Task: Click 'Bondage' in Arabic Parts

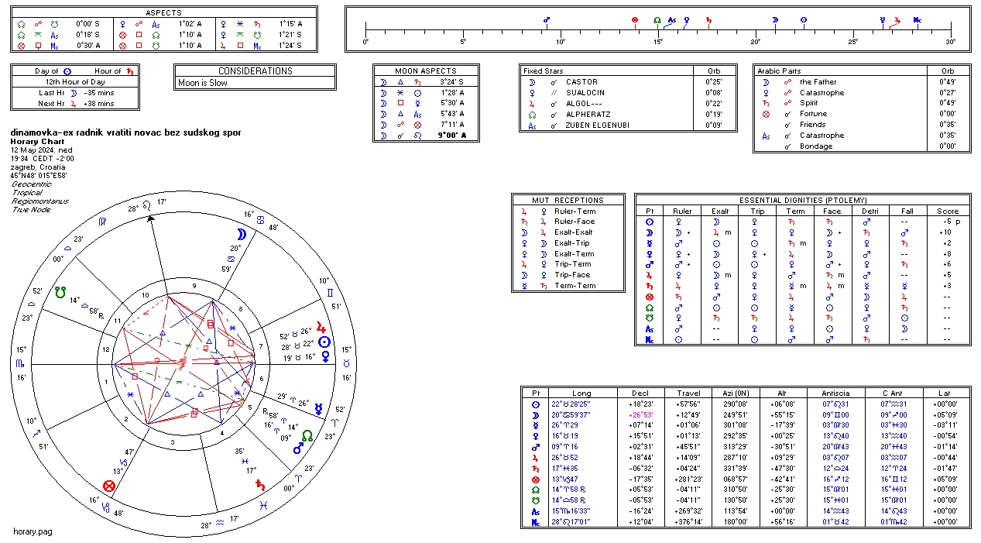Action: [816, 146]
